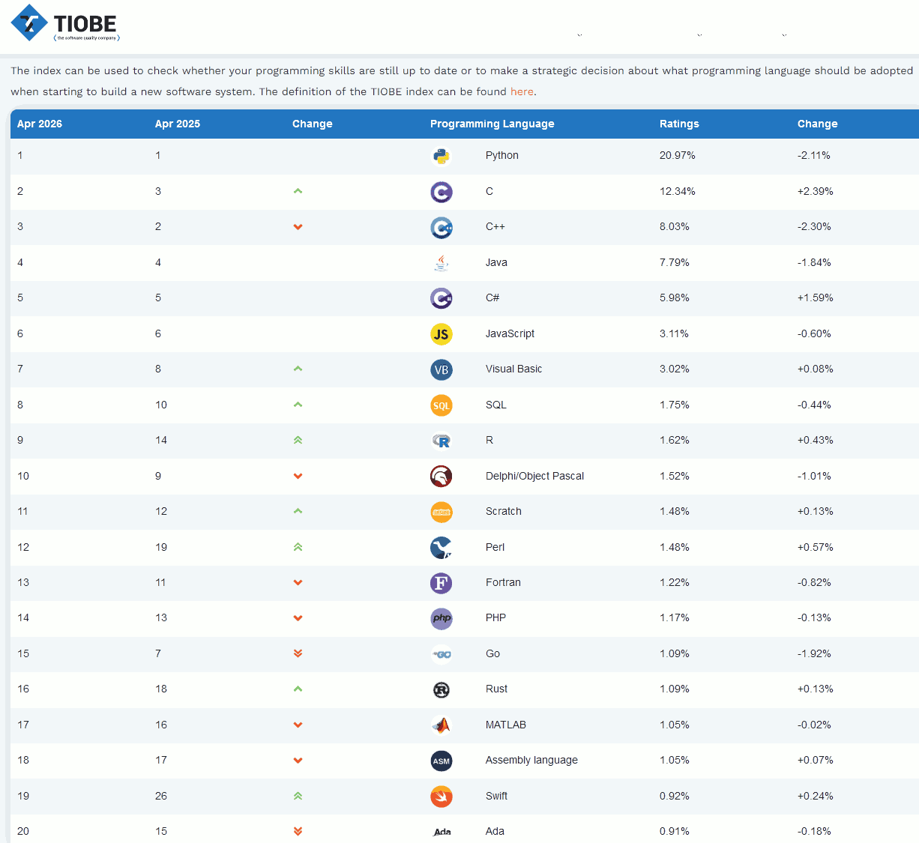Click the MATLAB logo icon
The width and height of the screenshot is (919, 843).
point(442,725)
